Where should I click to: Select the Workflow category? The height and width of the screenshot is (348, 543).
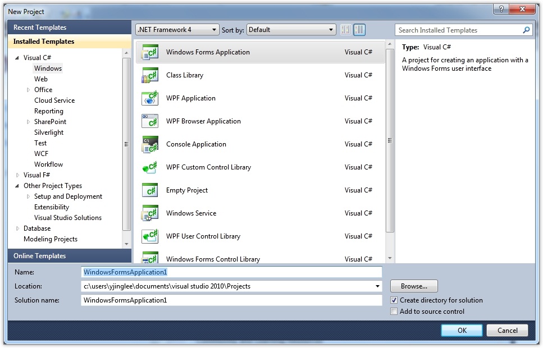tap(48, 164)
